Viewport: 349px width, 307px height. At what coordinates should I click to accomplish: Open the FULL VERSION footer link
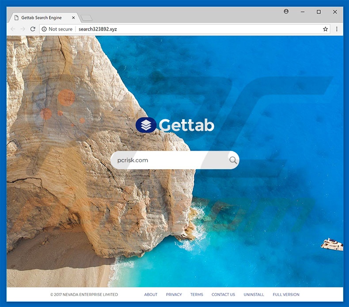(286, 295)
